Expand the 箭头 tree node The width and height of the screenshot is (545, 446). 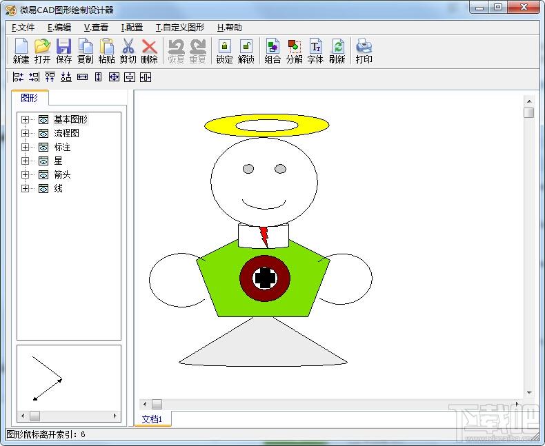[x=25, y=174]
